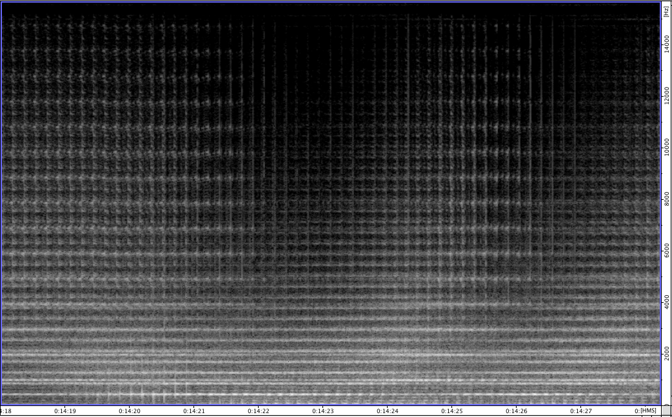Click the 0:14:26 time axis label
The width and height of the screenshot is (672, 417).
pyautogui.click(x=517, y=411)
